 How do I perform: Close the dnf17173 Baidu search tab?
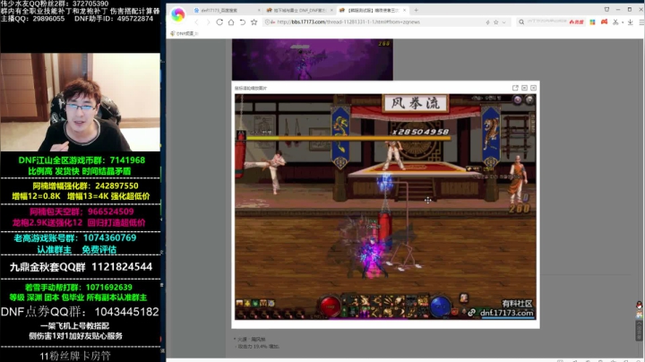(259, 10)
